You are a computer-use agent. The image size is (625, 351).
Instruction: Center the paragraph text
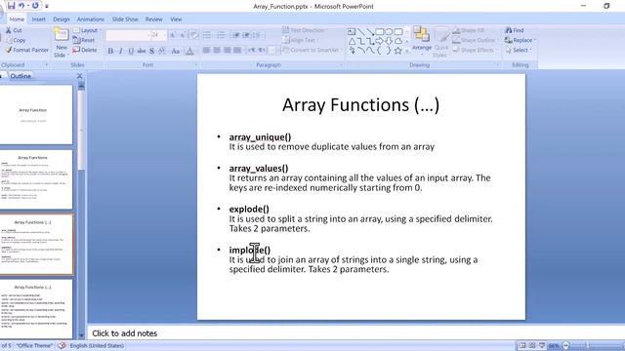pyautogui.click(x=217, y=50)
